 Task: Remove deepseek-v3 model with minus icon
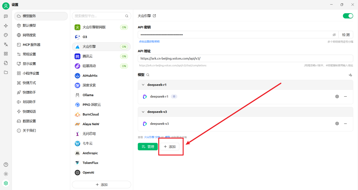[345, 123]
